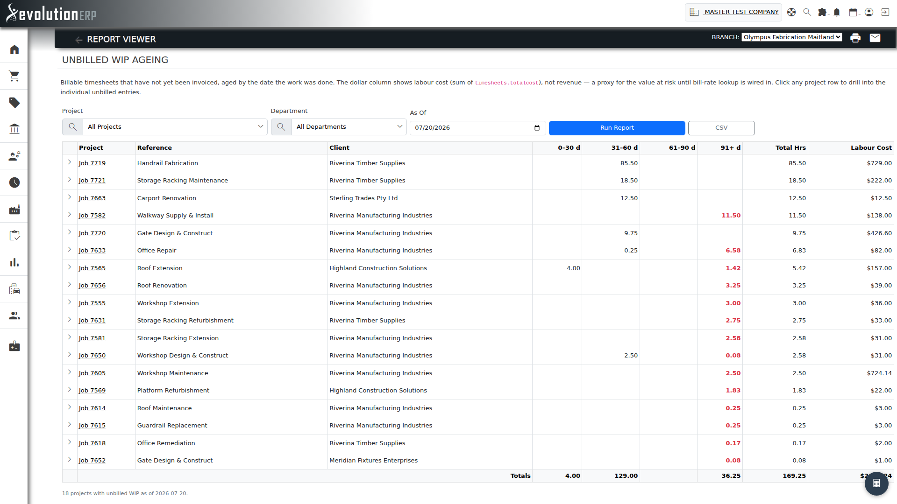897x504 pixels.
Task: Click the print report icon
Action: tap(855, 38)
